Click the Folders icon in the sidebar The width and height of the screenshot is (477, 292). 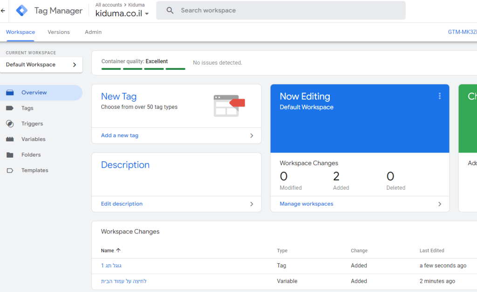[x=10, y=155]
